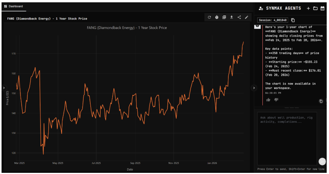
Task: Share the FANG stock chart
Action: click(239, 17)
